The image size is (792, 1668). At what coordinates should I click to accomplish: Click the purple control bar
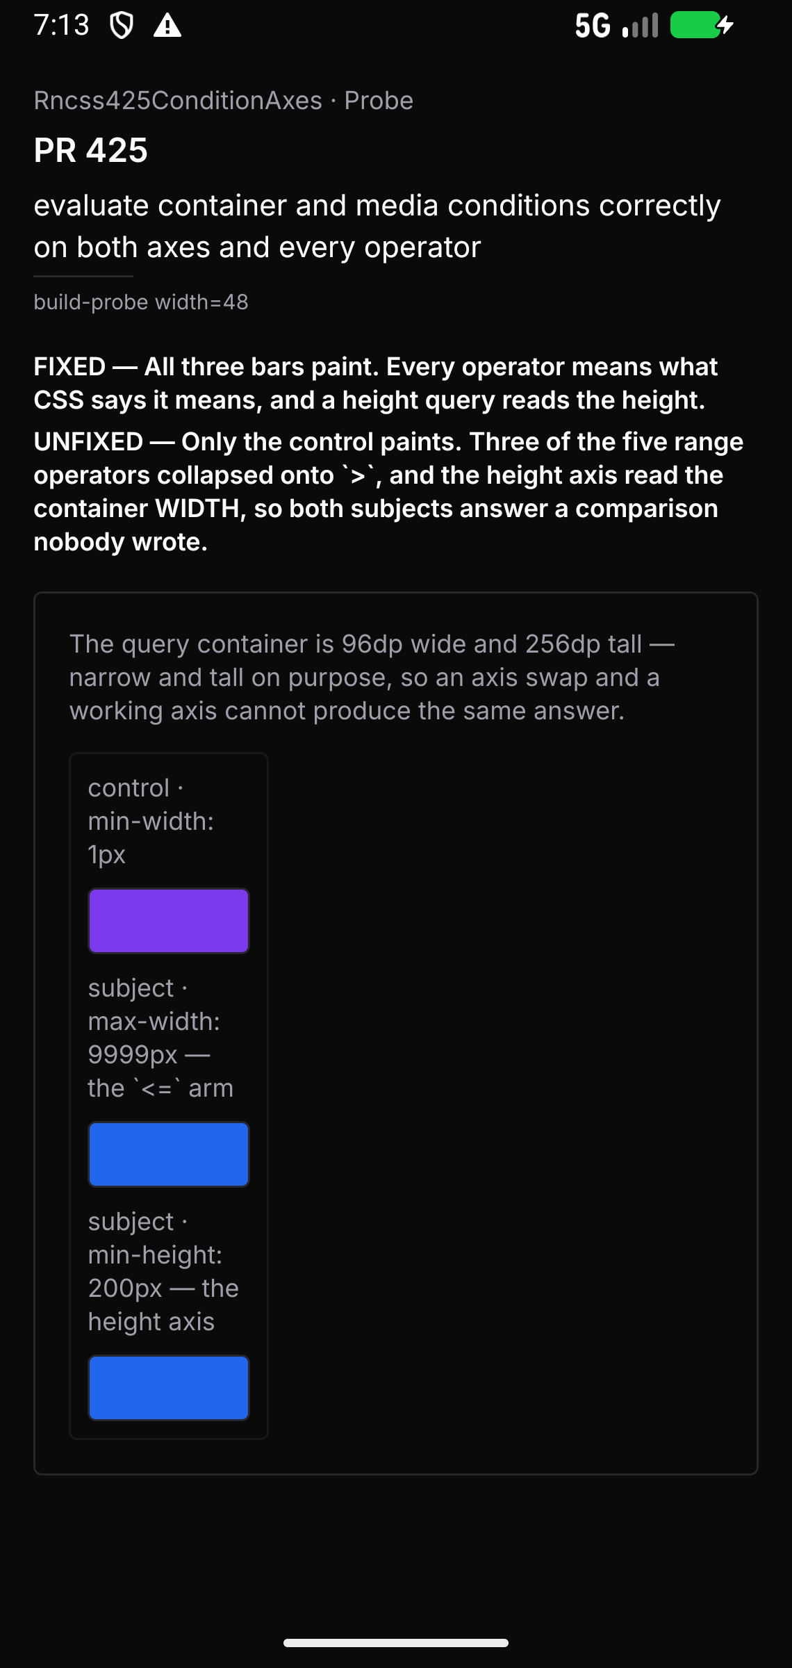[x=169, y=921]
